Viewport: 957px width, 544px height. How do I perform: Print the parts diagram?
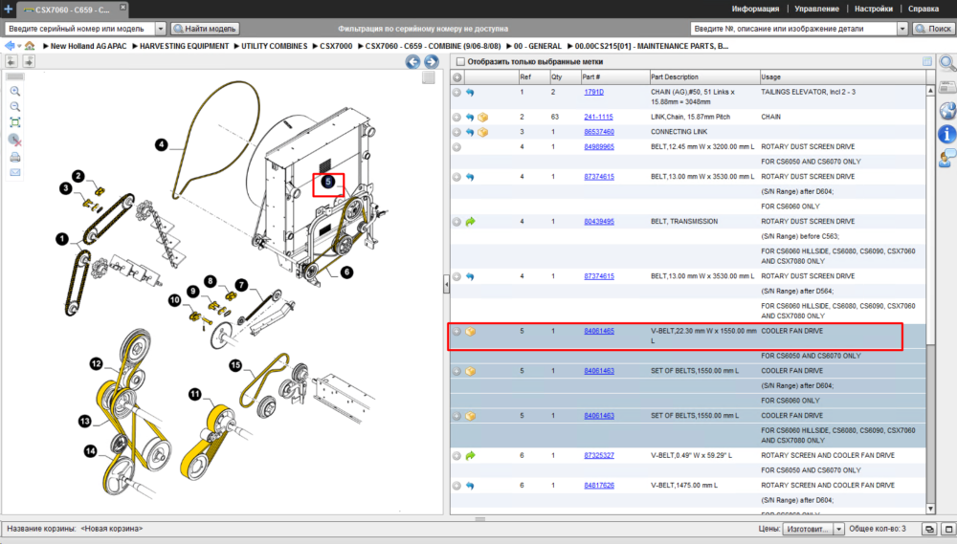point(15,158)
